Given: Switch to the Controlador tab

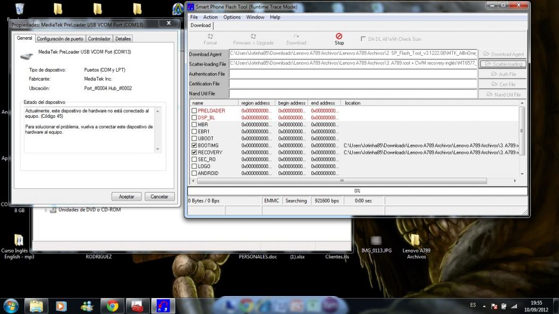Looking at the screenshot, I should [99, 39].
